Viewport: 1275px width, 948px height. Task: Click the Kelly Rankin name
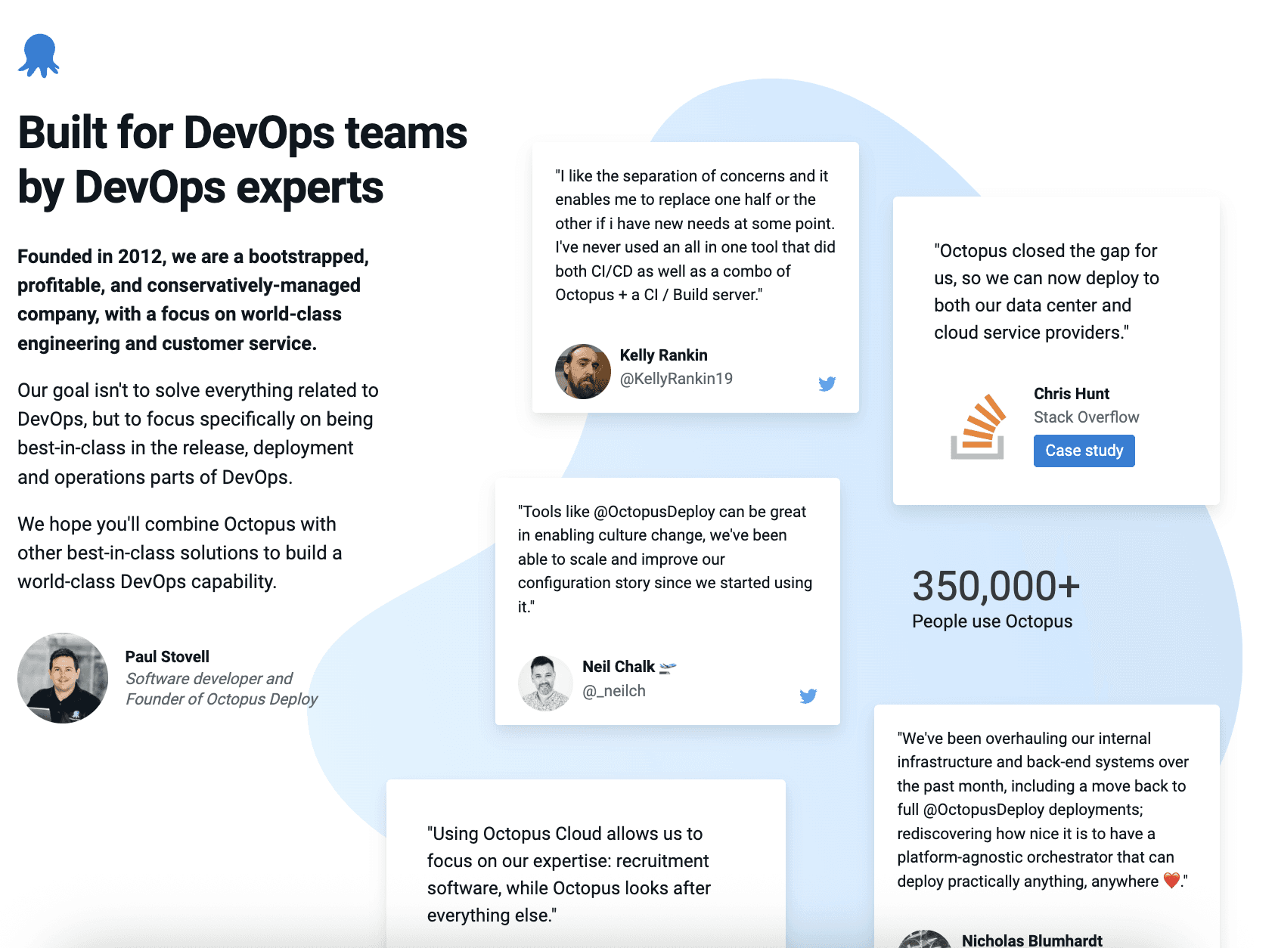pos(663,355)
